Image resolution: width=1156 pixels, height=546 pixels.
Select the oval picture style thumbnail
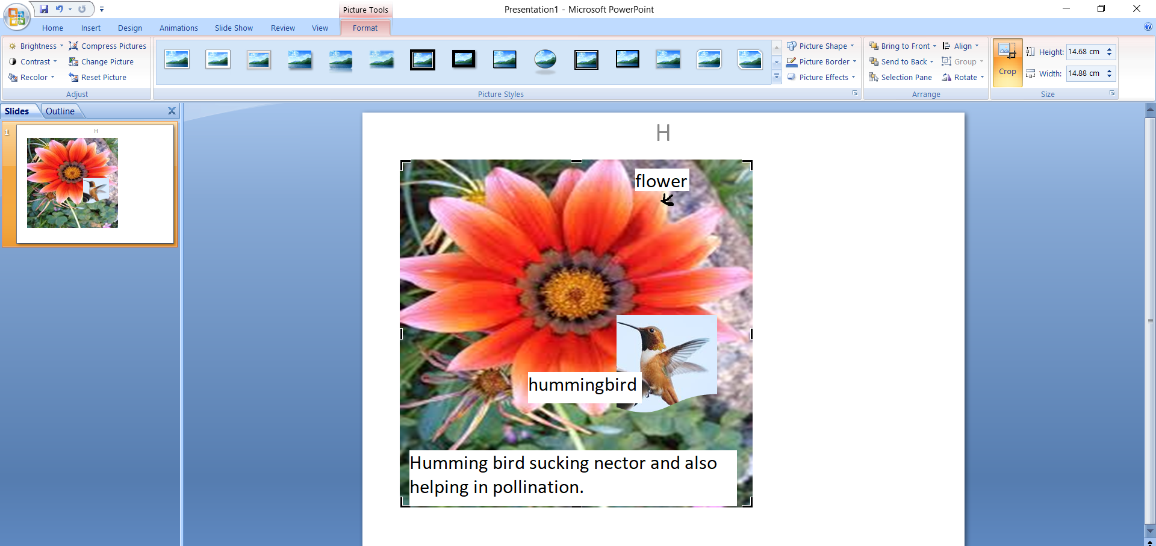pyautogui.click(x=545, y=60)
